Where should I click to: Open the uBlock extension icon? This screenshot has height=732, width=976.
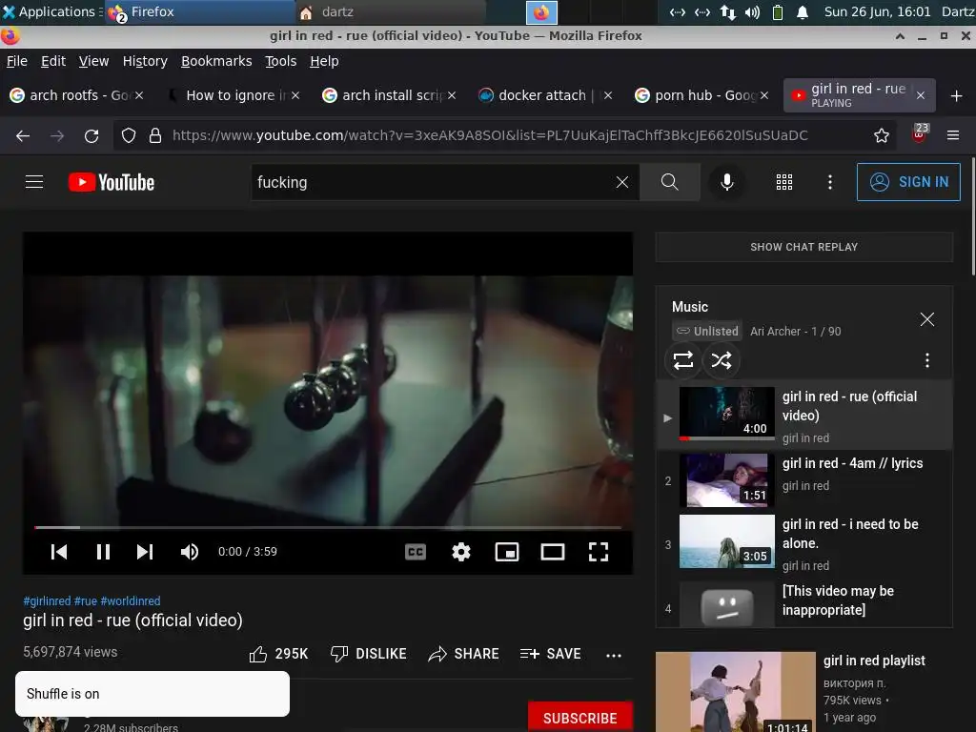tap(919, 133)
